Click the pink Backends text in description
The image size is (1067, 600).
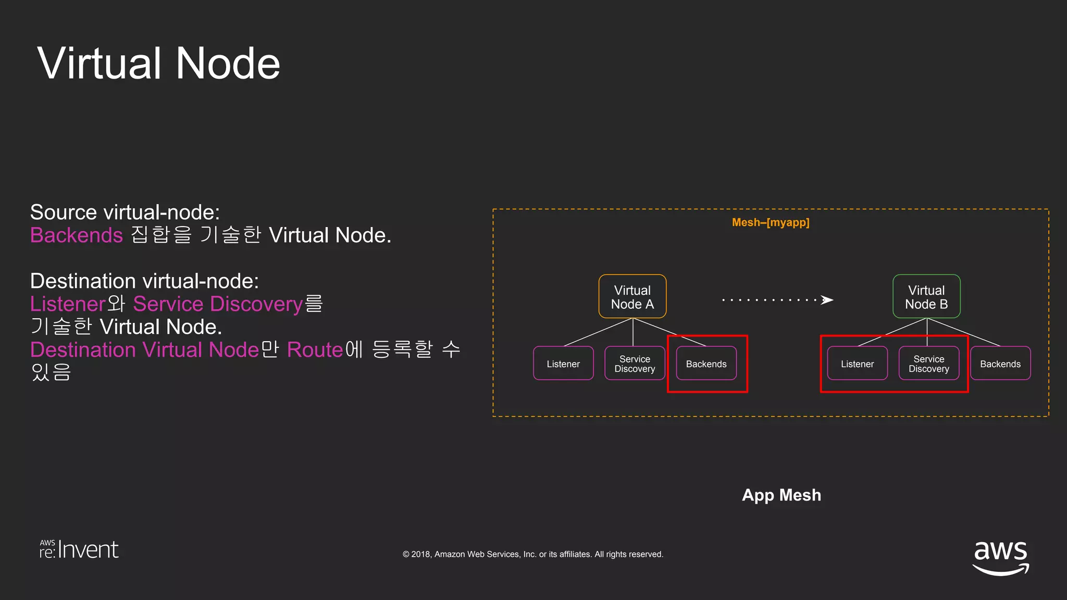77,235
